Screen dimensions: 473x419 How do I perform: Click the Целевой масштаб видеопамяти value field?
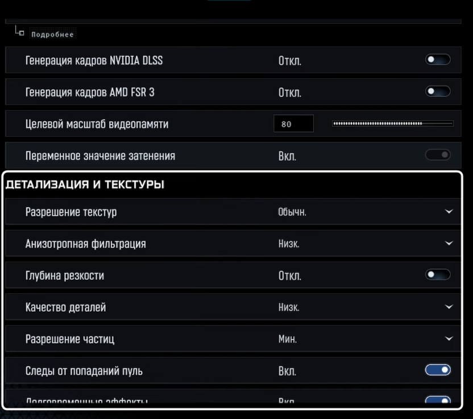pyautogui.click(x=293, y=123)
